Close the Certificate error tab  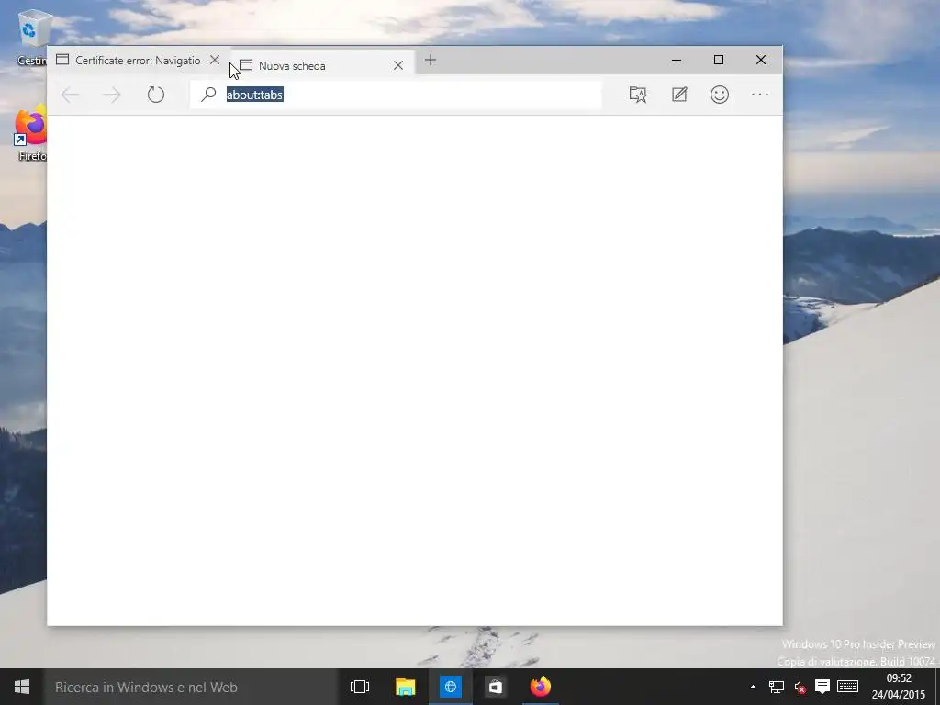coord(215,60)
